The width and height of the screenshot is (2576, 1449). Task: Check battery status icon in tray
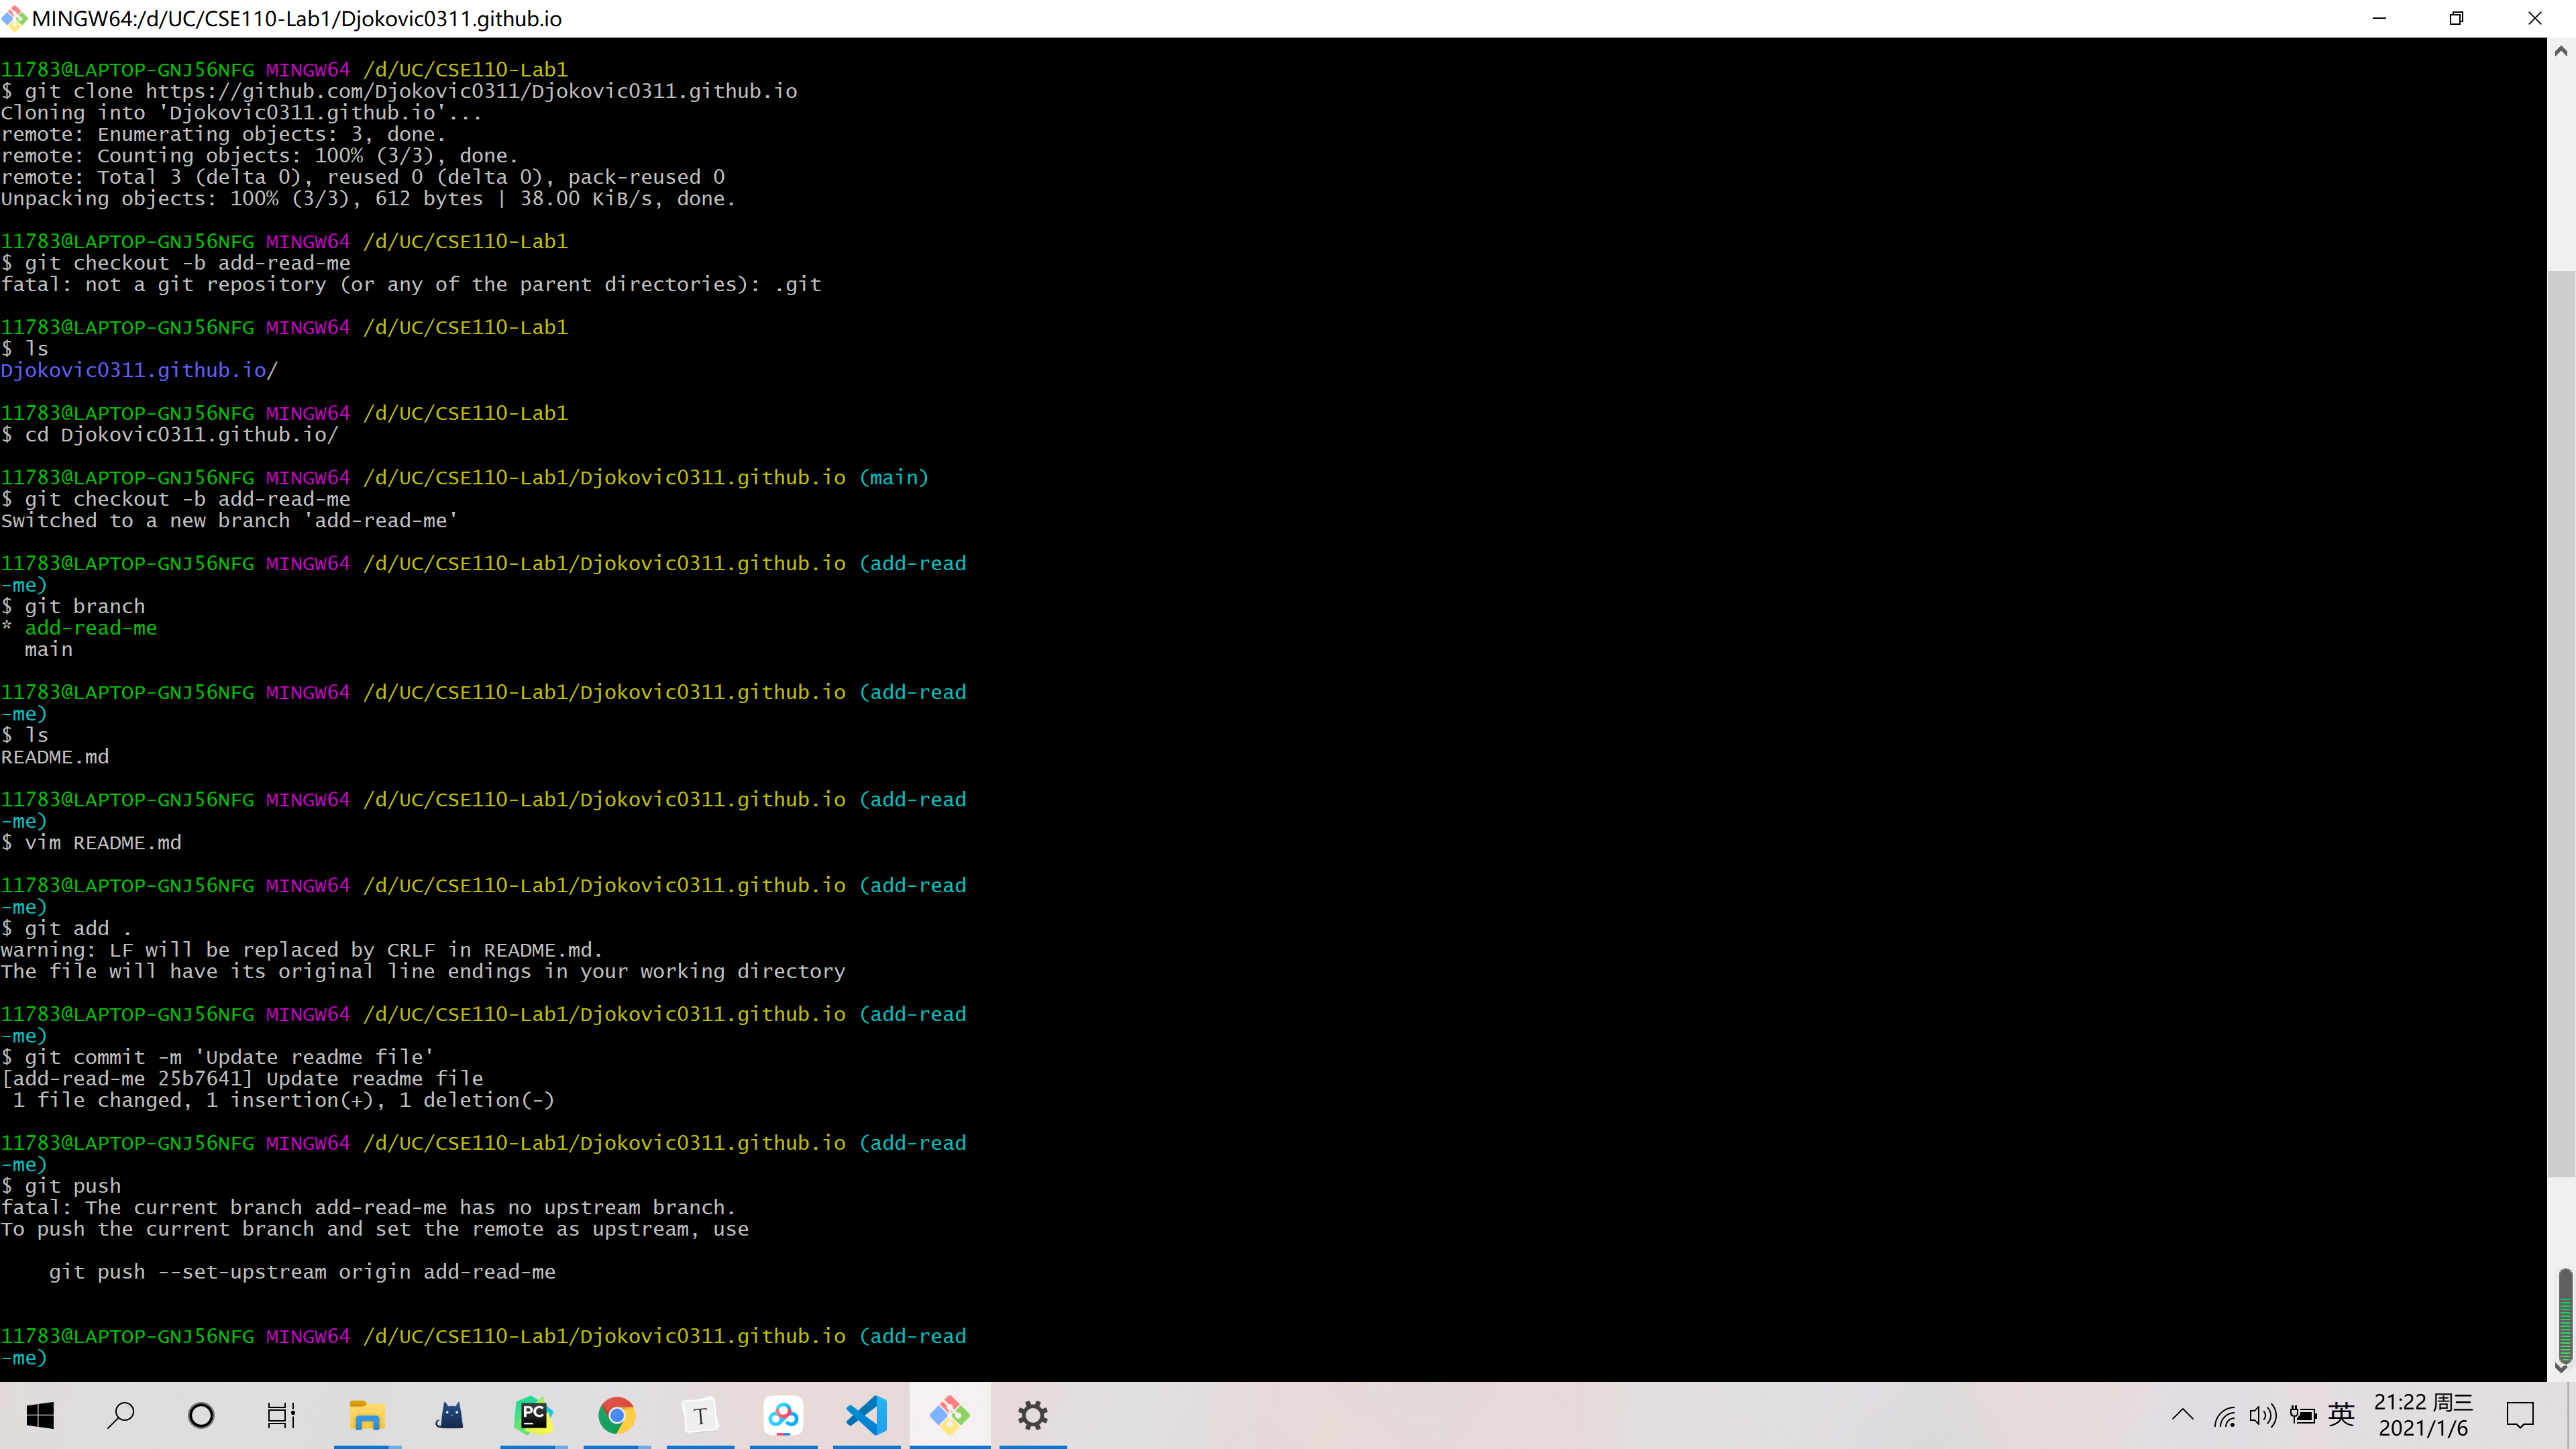pyautogui.click(x=2303, y=1415)
